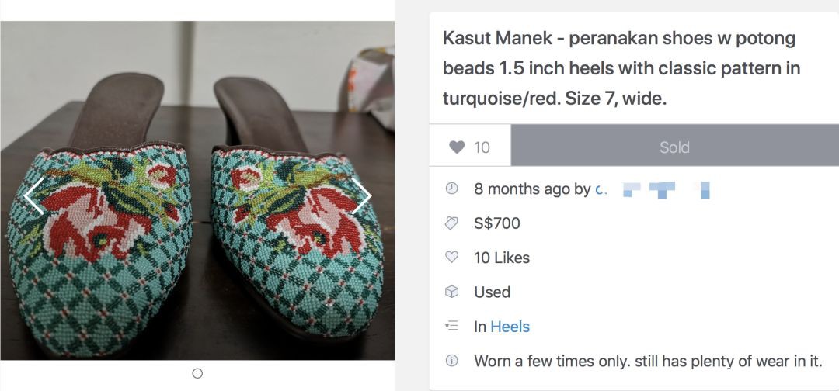Click the outlined heart icon beside Likes
This screenshot has width=839, height=391.
coord(451,258)
